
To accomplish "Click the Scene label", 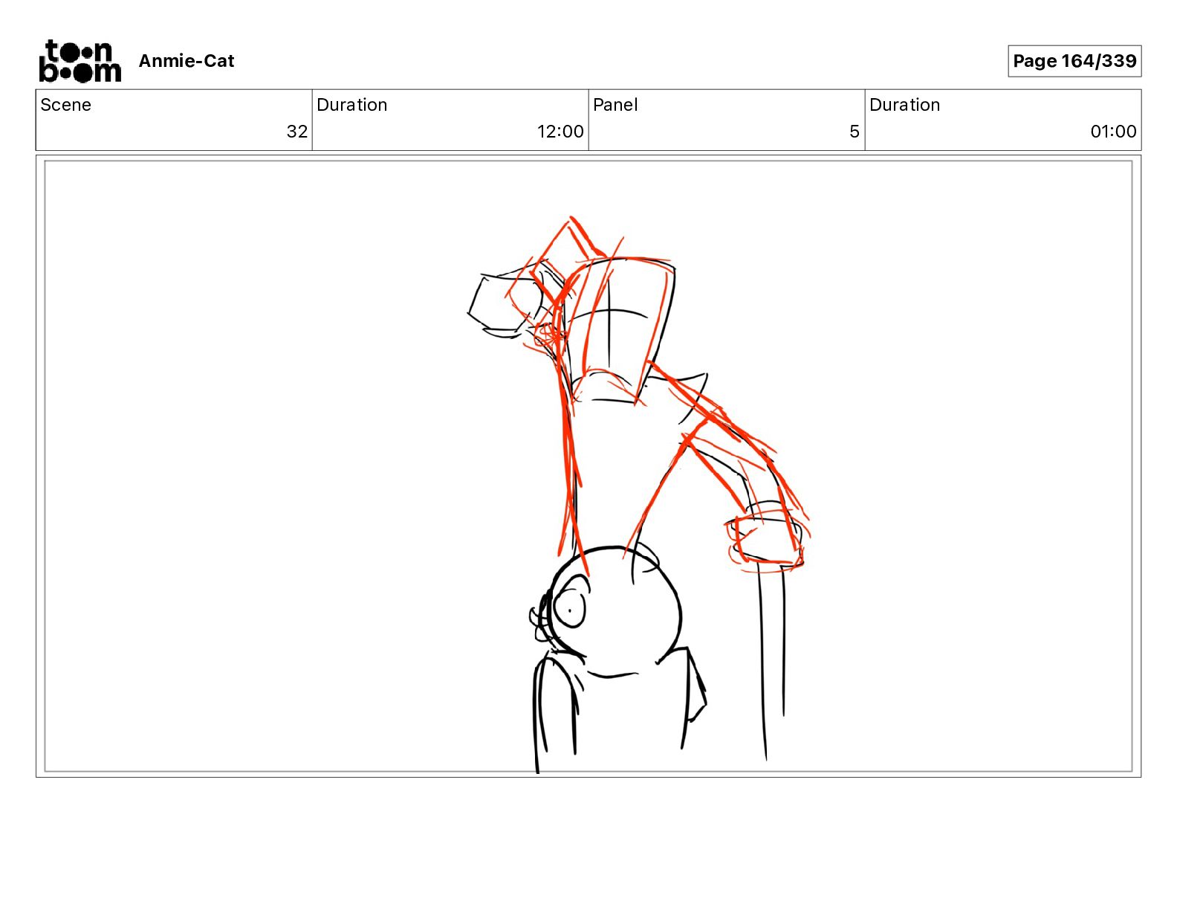I will (x=66, y=105).
